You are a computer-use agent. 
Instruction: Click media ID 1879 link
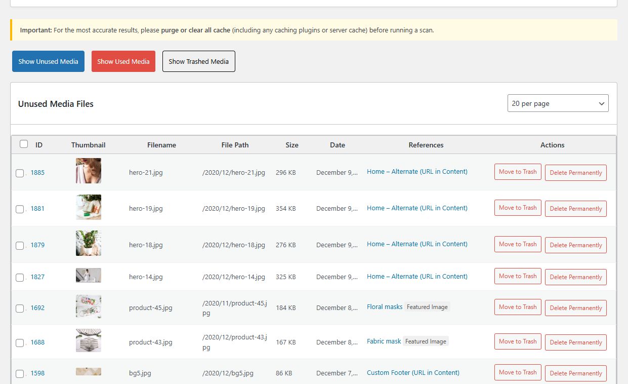[37, 245]
